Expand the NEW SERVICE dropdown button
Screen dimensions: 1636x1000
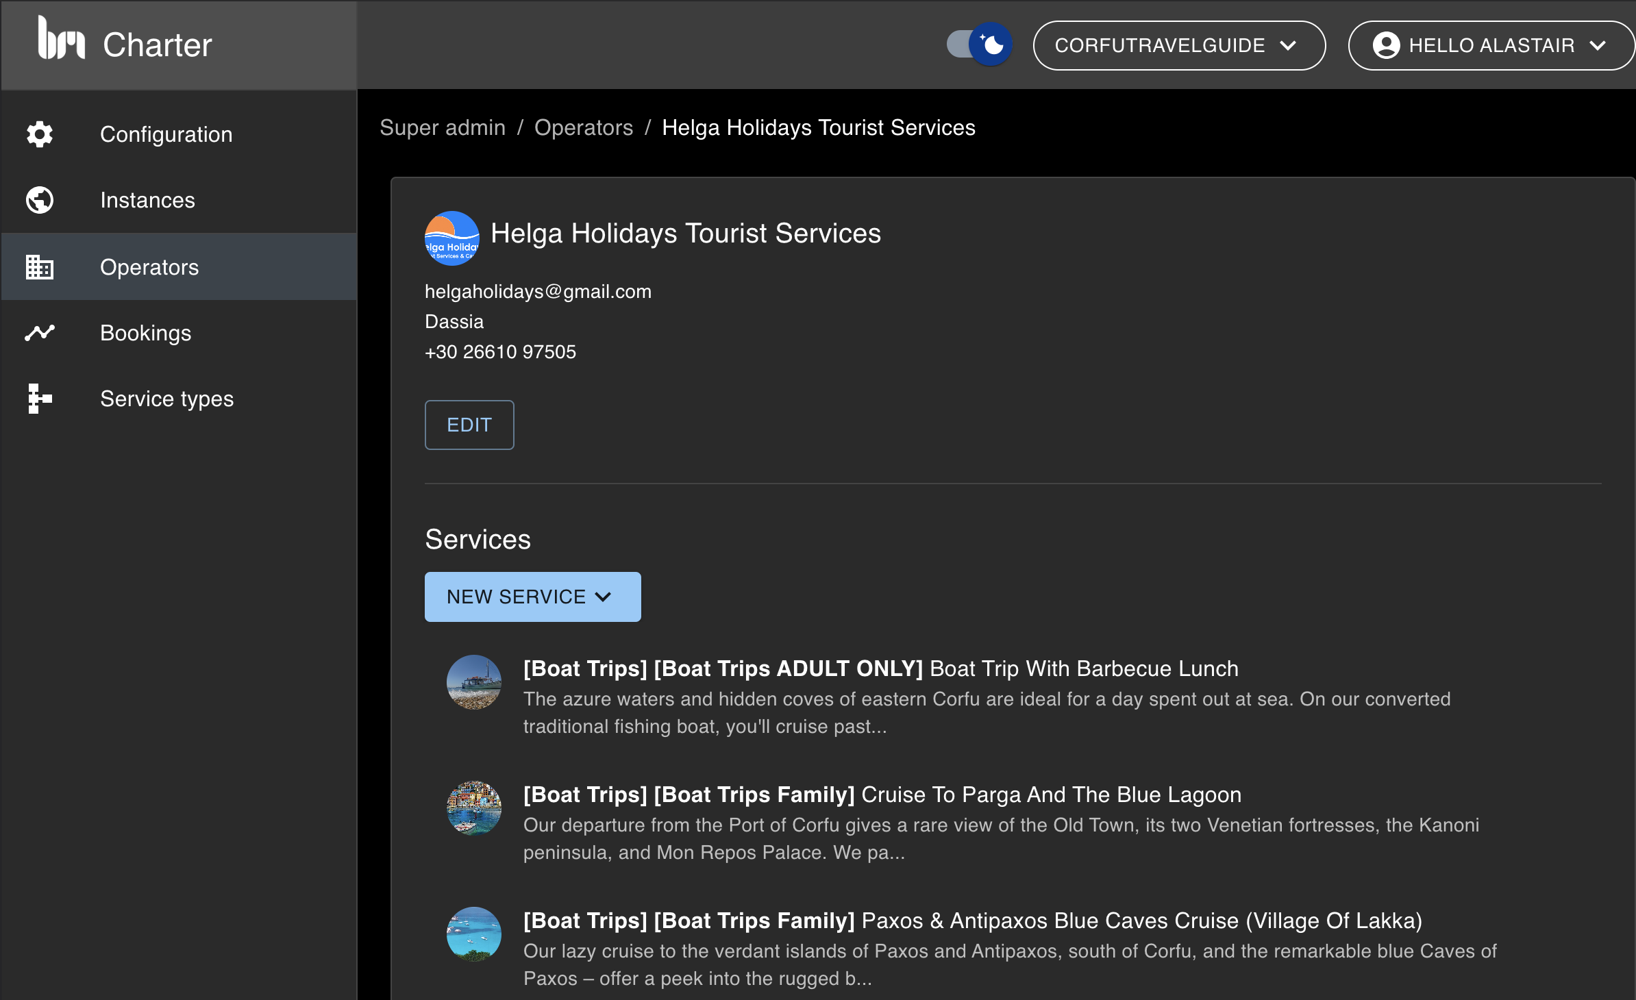533,597
